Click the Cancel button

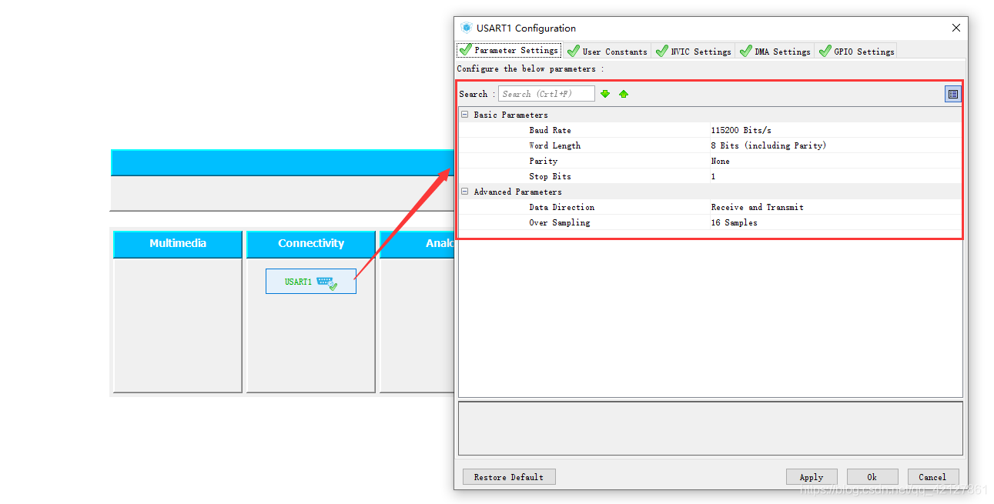(933, 477)
